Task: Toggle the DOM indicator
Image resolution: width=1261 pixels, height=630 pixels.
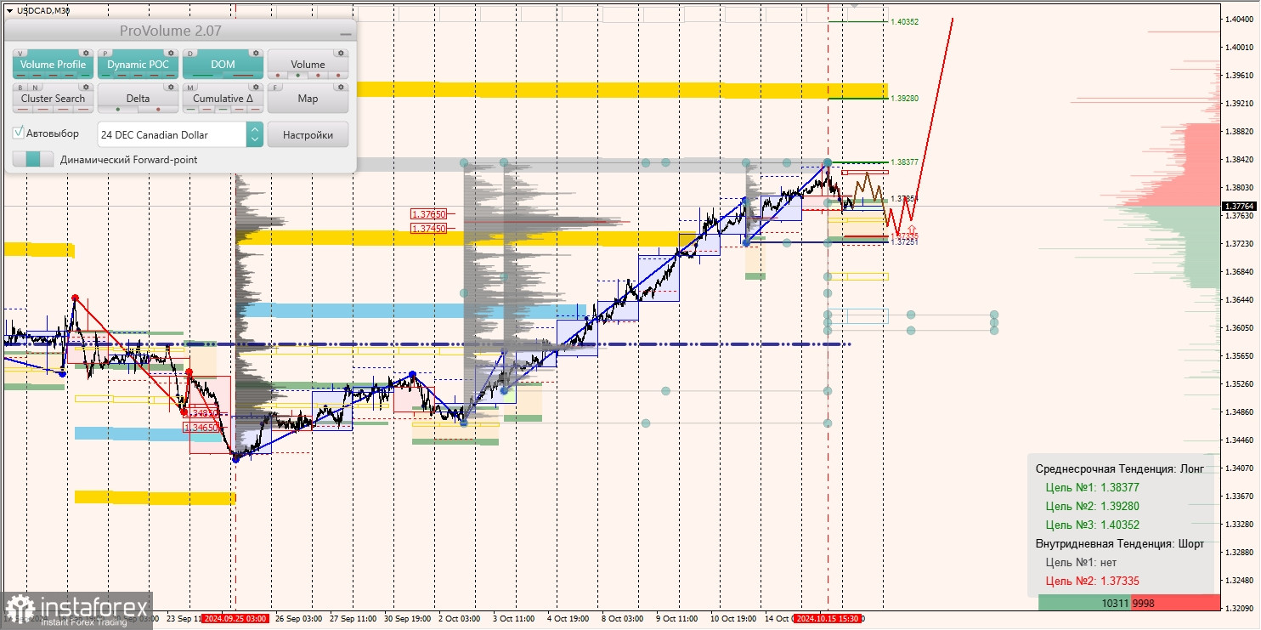Action: coord(223,65)
